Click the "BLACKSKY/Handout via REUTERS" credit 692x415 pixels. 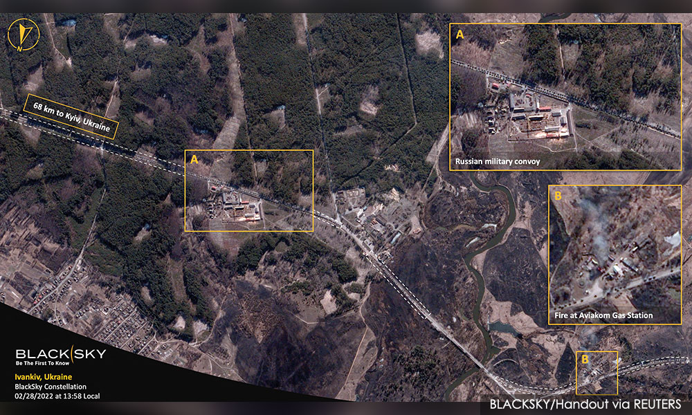[x=585, y=404]
